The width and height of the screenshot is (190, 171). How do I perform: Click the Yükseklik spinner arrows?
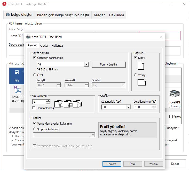[x=87, y=85]
